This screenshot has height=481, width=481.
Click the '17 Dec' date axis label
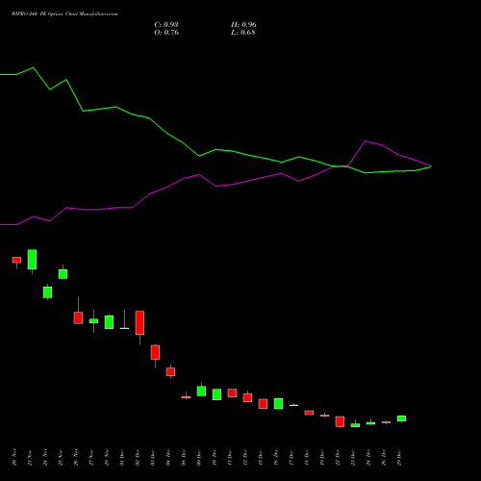291,457
